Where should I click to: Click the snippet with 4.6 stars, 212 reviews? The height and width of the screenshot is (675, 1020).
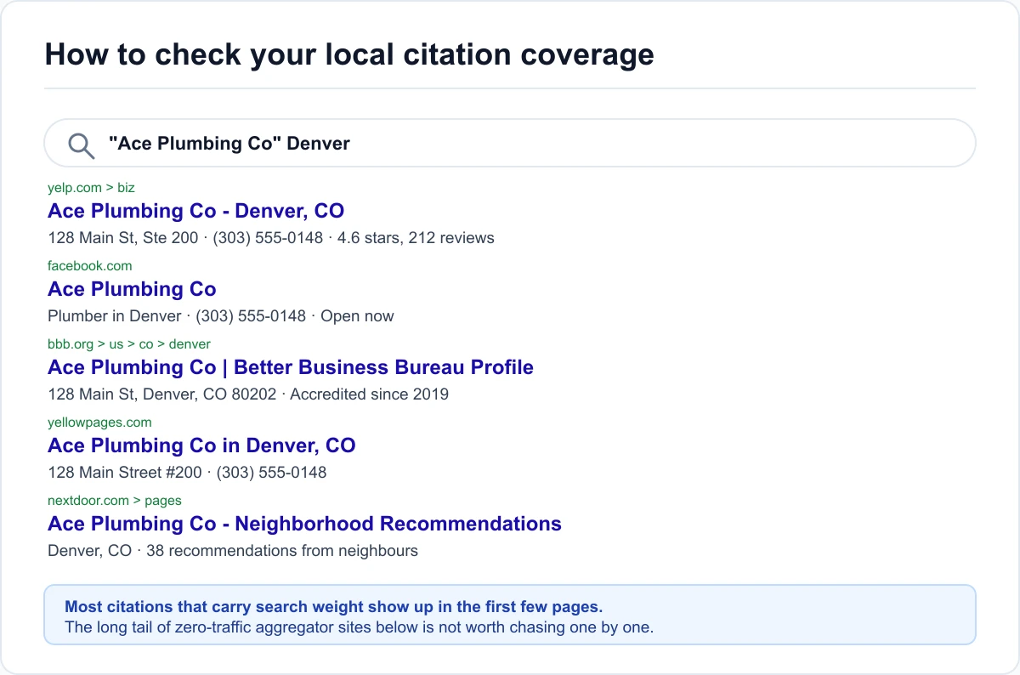[x=271, y=238]
